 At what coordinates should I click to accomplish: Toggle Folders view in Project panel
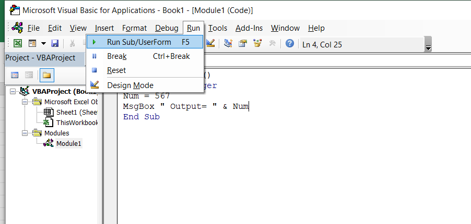[46, 75]
